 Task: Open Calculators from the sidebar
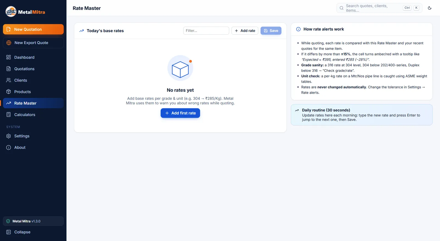(x=33, y=115)
